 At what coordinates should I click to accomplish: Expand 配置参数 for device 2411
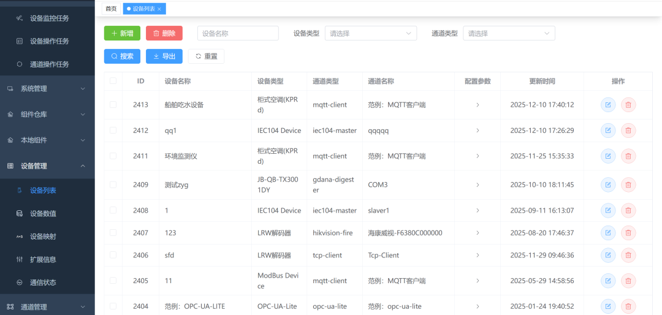tap(477, 156)
